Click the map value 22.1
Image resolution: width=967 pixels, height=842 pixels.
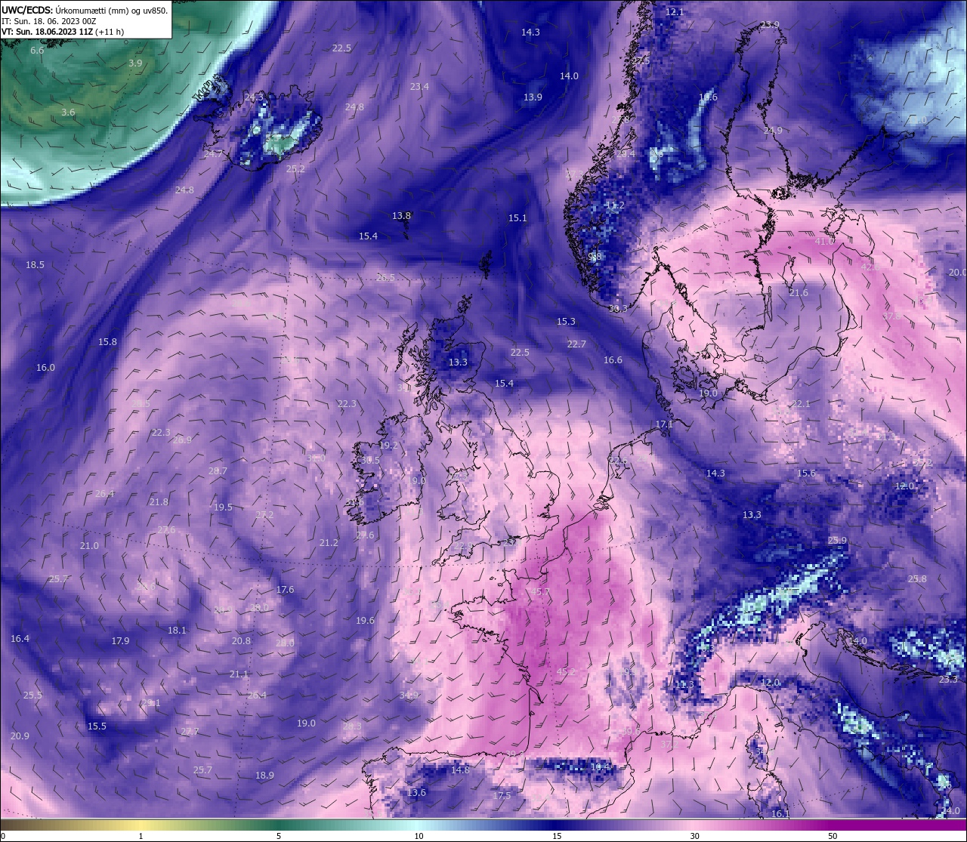[801, 404]
